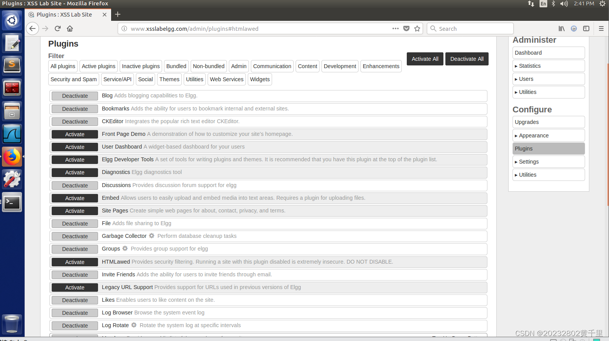609x341 pixels.
Task: Click the Activate All button
Action: 425,59
